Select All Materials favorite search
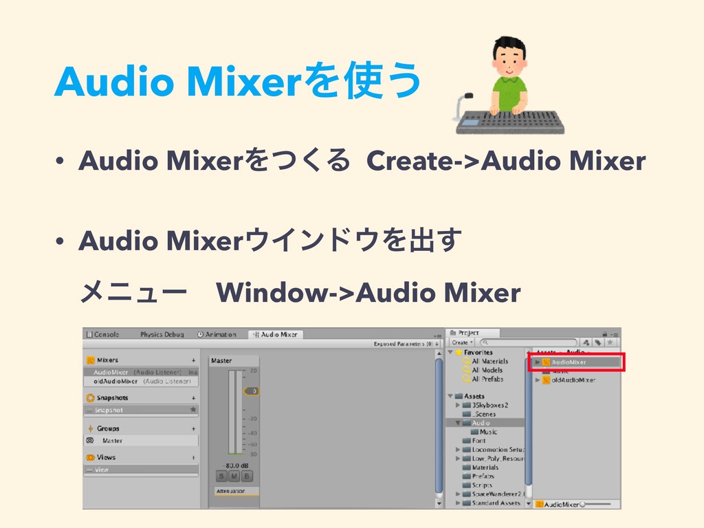This screenshot has height=528, width=704. (x=489, y=362)
